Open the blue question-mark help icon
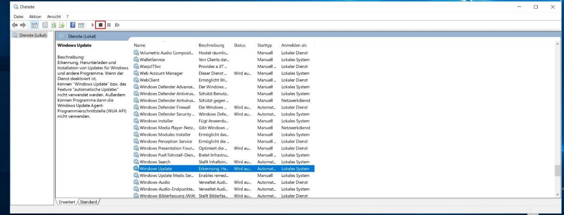 pyautogui.click(x=73, y=25)
